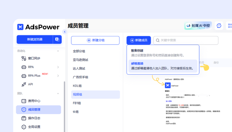The width and height of the screenshot is (232, 132).
Task: Click the RPA robot icon
Action: tap(24, 67)
